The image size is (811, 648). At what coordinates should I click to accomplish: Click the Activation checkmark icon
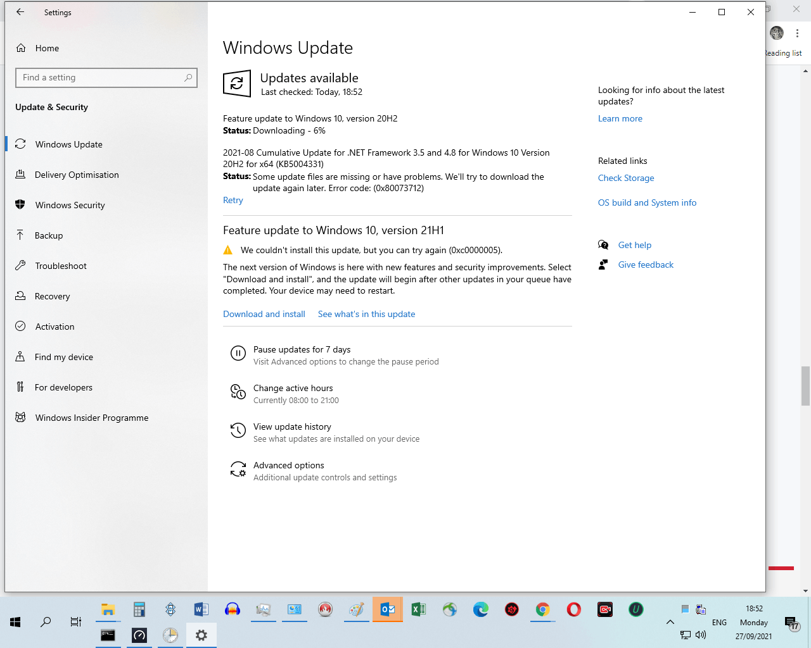20,327
